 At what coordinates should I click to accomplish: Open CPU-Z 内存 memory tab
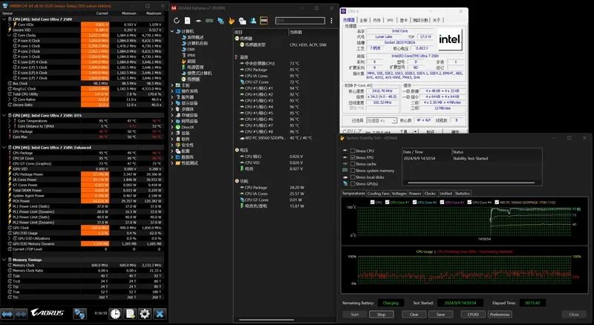pos(376,20)
